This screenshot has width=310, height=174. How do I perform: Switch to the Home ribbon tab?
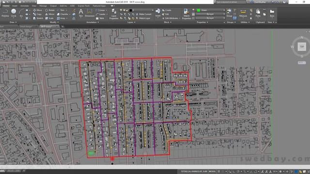6,6
